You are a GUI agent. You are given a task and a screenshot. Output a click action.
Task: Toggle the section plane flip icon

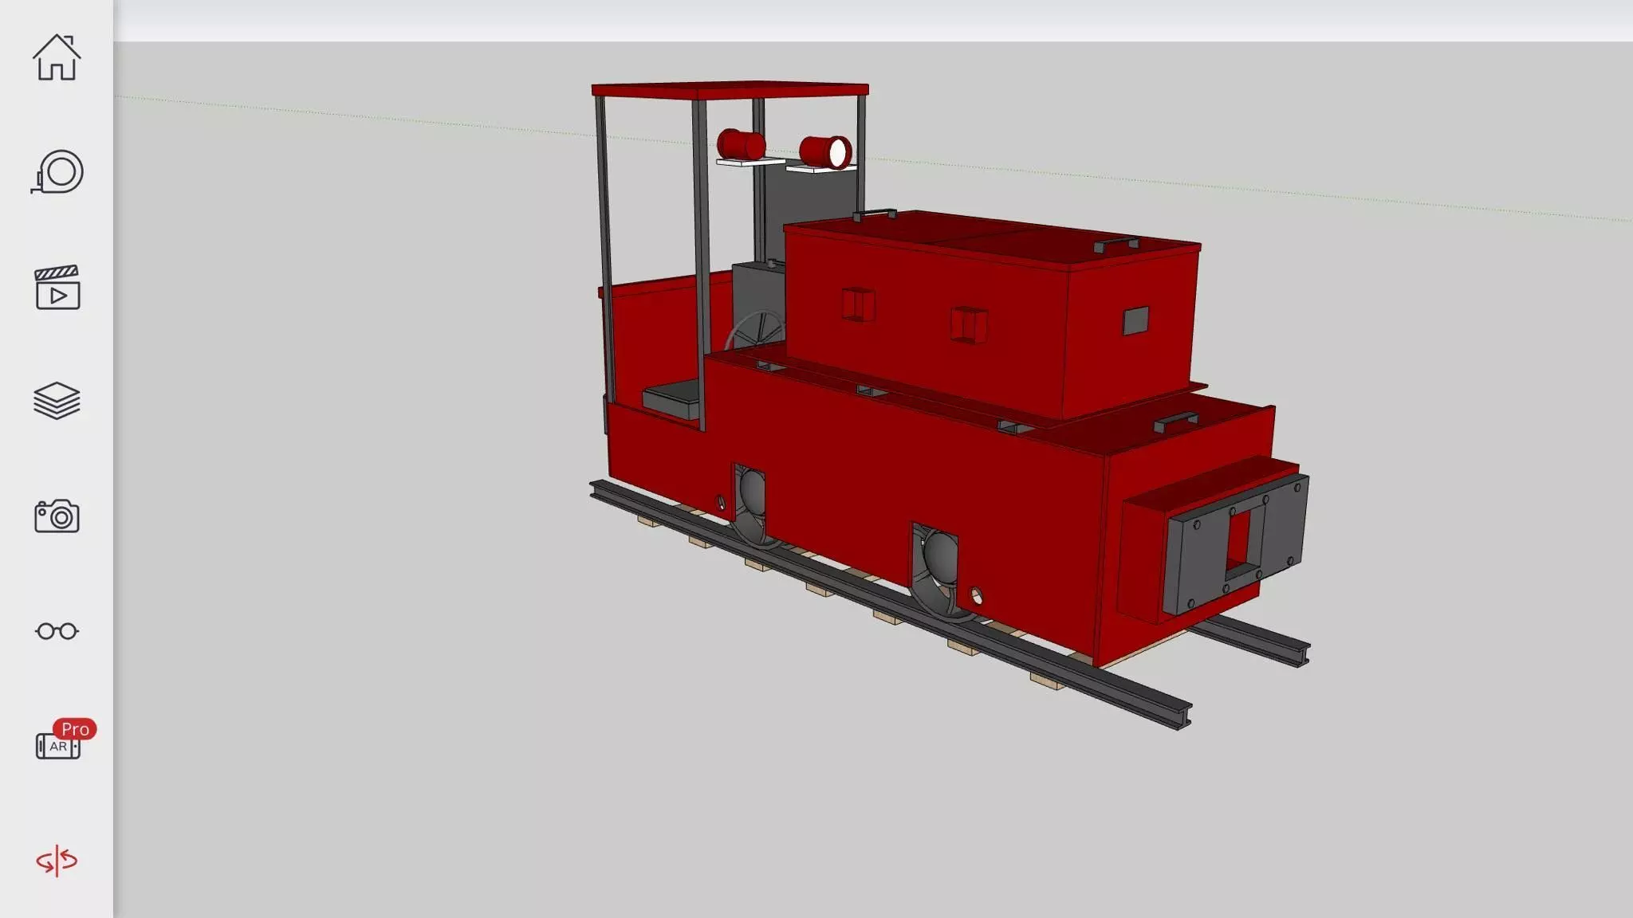coord(57,861)
